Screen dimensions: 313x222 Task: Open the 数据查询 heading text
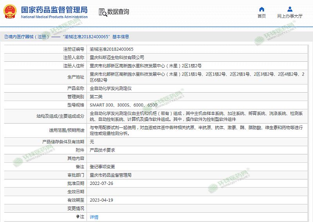click(118, 12)
